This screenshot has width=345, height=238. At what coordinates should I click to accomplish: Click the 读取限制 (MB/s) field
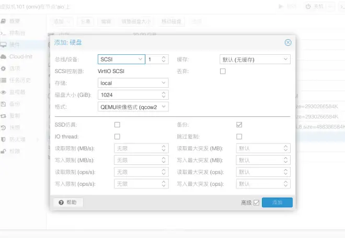pos(141,148)
